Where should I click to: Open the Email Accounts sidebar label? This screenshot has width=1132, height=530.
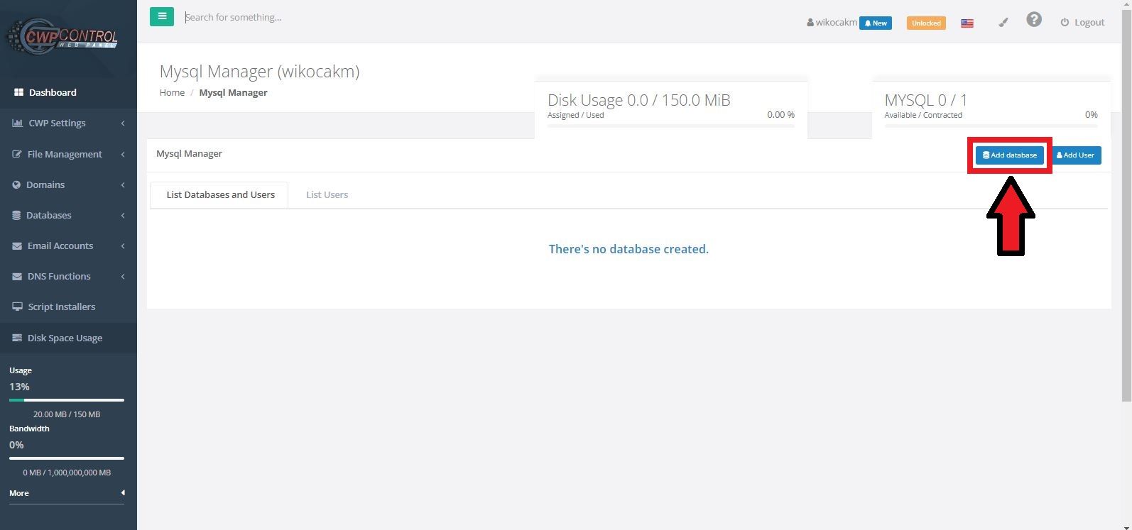[60, 245]
